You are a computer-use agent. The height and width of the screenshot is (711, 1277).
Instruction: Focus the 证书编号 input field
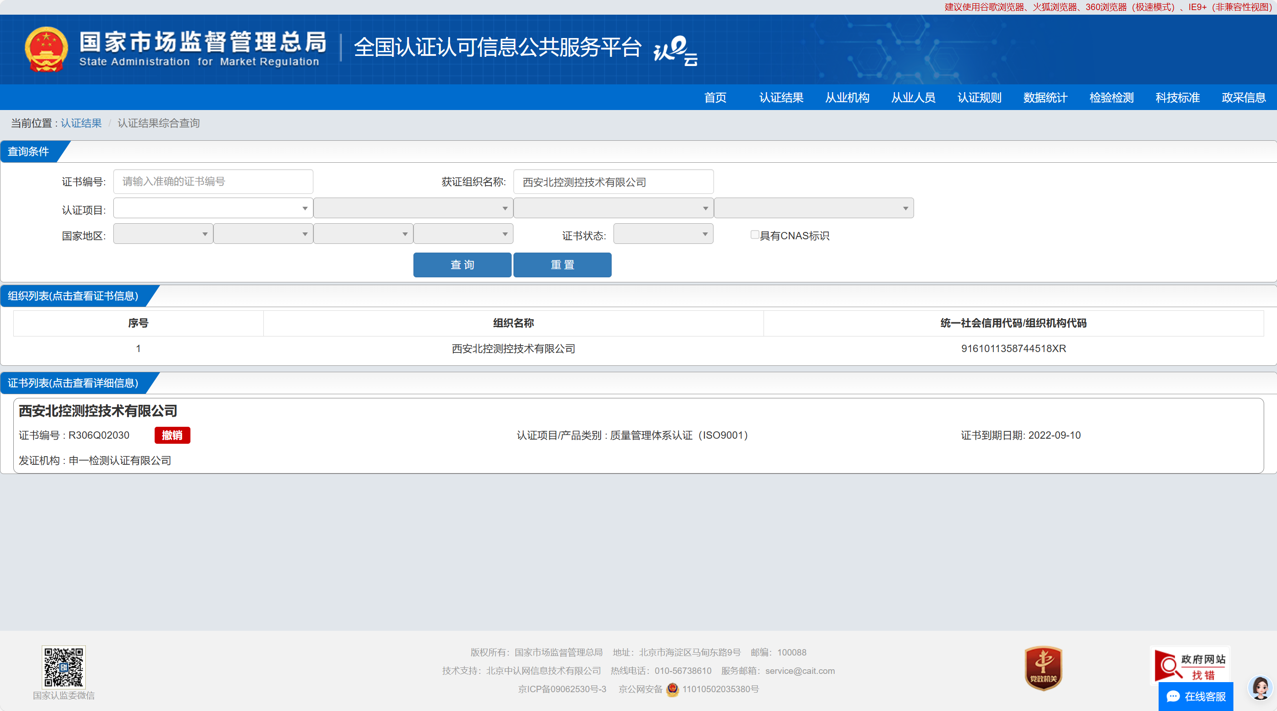(213, 182)
